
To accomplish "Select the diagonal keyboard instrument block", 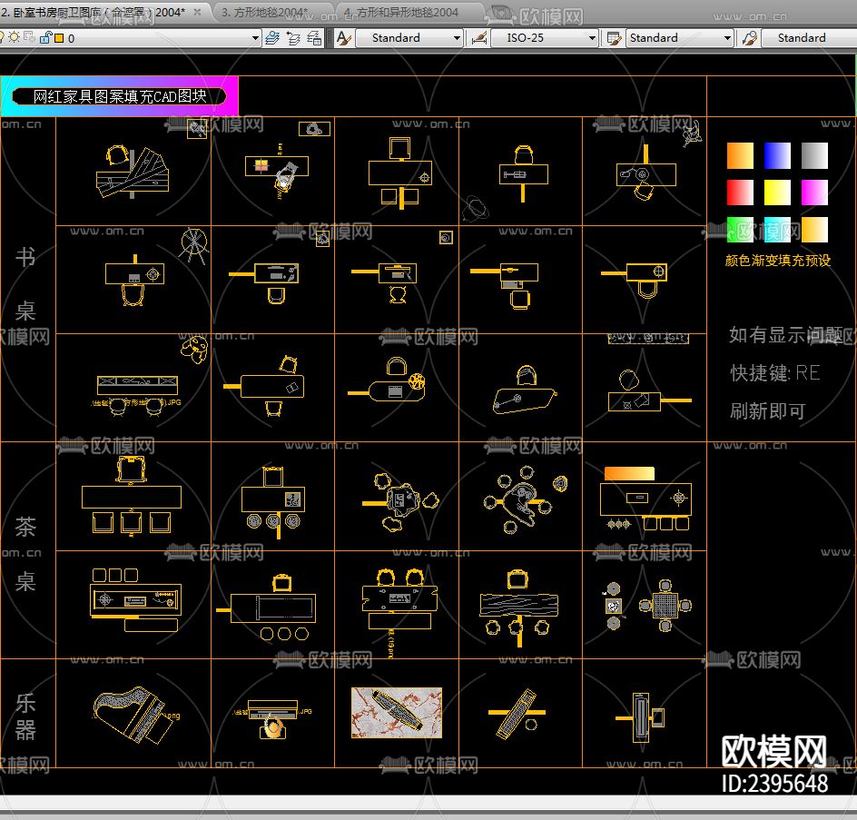I will coord(517,714).
